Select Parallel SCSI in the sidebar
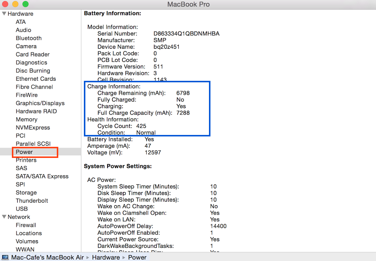 pos(33,144)
